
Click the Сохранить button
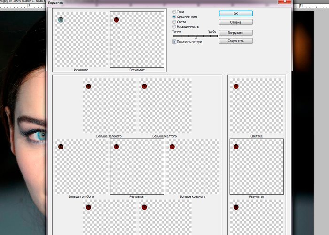pyautogui.click(x=235, y=41)
